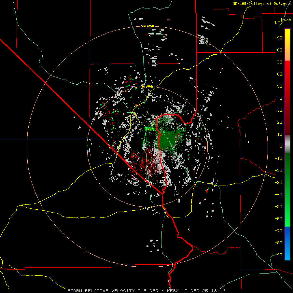Click the "10" scale value
The image size is (293, 293).
280,134
